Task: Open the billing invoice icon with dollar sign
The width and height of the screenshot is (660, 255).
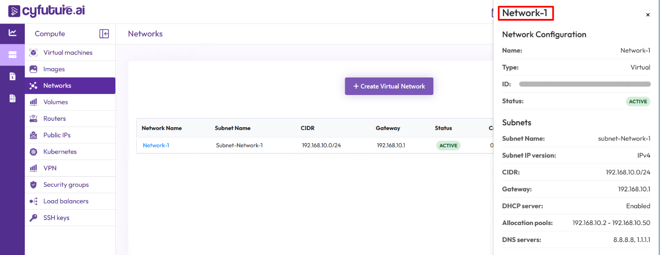Action: 12,77
